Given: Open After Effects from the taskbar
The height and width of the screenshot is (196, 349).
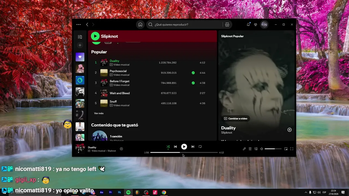Looking at the screenshot, I should coord(102,192).
